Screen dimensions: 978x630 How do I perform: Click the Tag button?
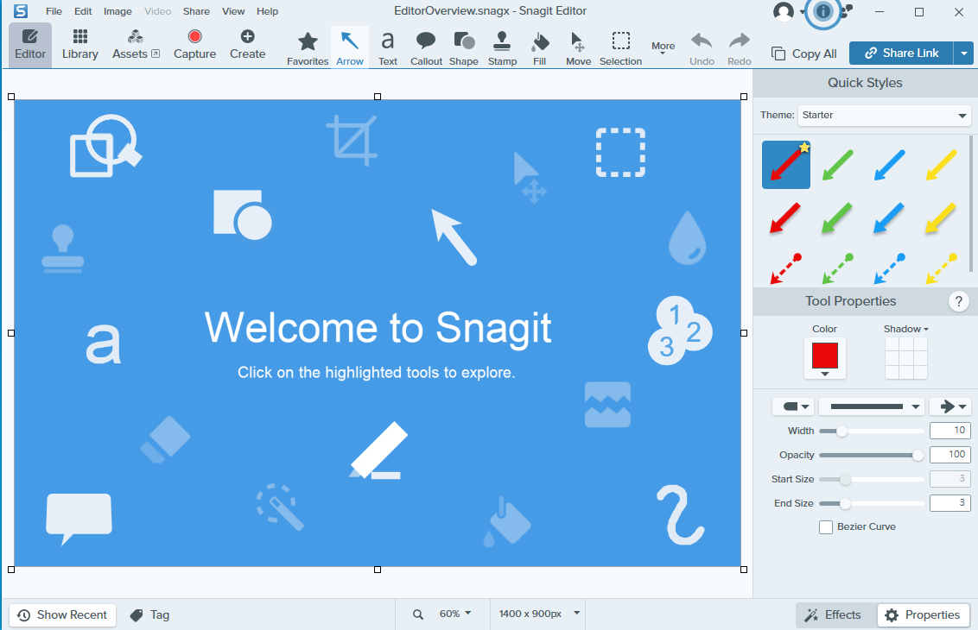[x=149, y=615]
